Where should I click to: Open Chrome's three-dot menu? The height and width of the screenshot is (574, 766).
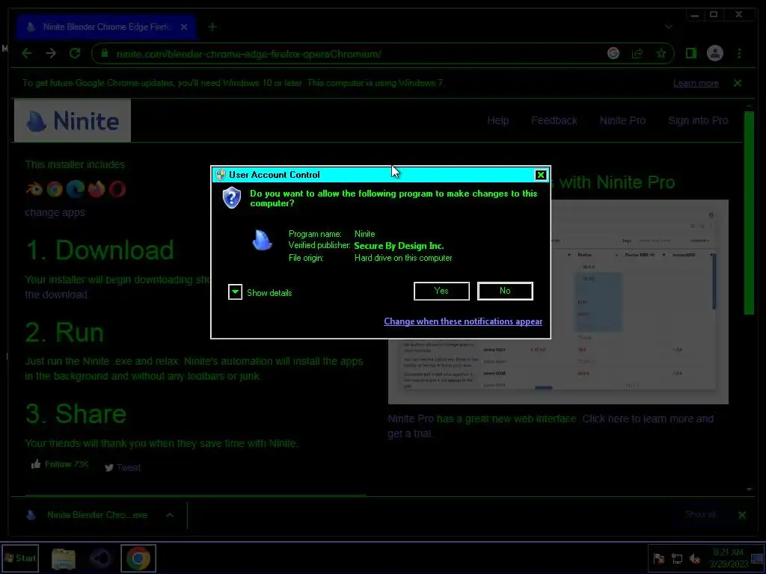tap(739, 53)
